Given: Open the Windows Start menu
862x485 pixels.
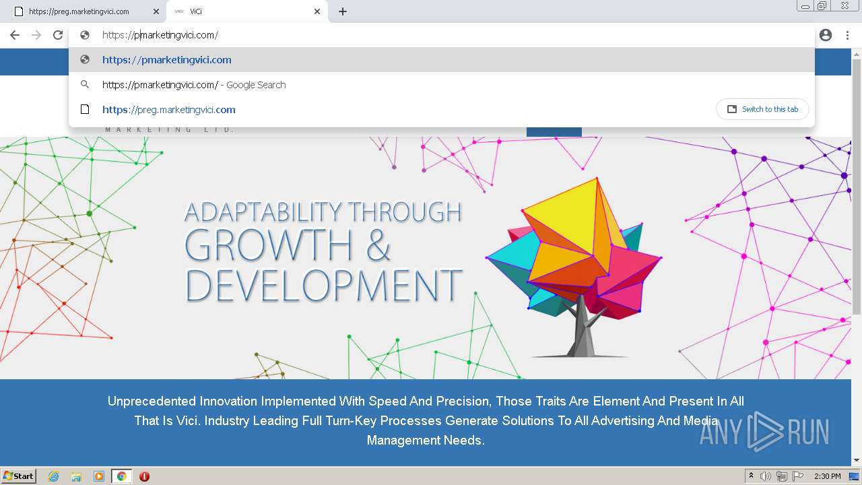Looking at the screenshot, I should click(x=19, y=476).
